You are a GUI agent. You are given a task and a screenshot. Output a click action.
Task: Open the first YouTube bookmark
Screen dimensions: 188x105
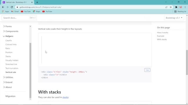coord(26,11)
